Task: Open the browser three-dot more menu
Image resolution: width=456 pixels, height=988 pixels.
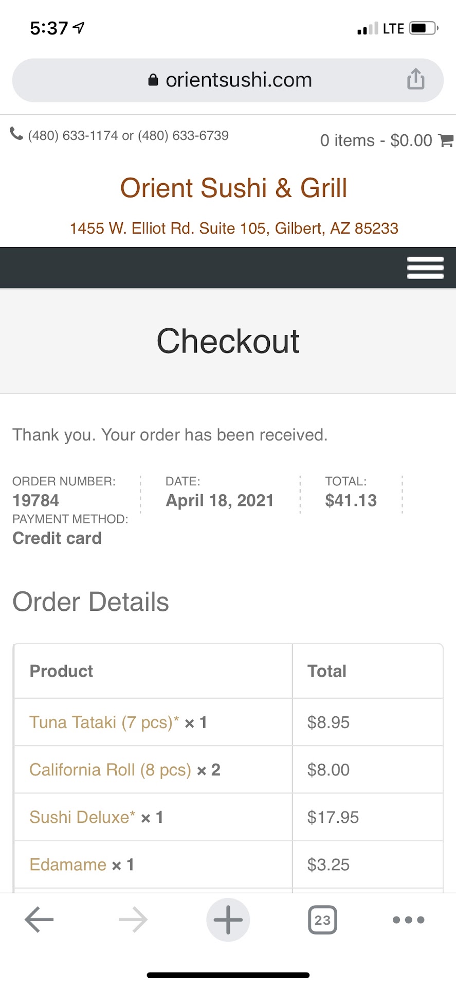Action: [408, 920]
